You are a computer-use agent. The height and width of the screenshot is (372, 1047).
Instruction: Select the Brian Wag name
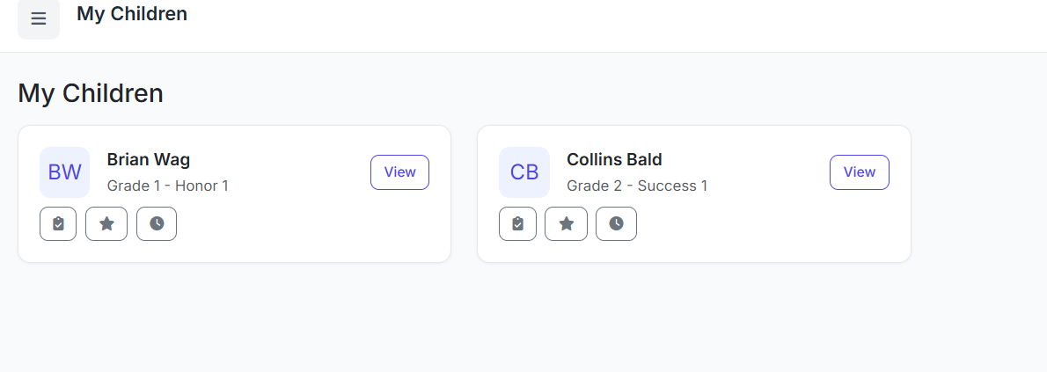[x=149, y=160]
